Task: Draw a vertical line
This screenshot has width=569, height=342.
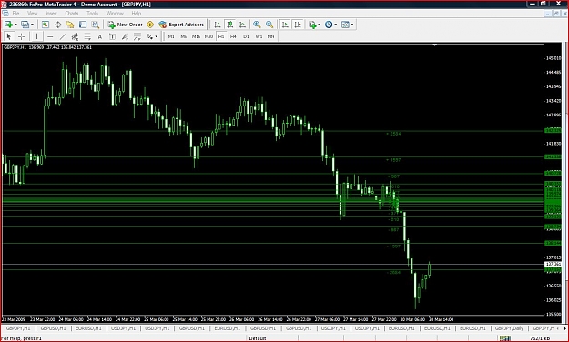Action: tap(36, 36)
